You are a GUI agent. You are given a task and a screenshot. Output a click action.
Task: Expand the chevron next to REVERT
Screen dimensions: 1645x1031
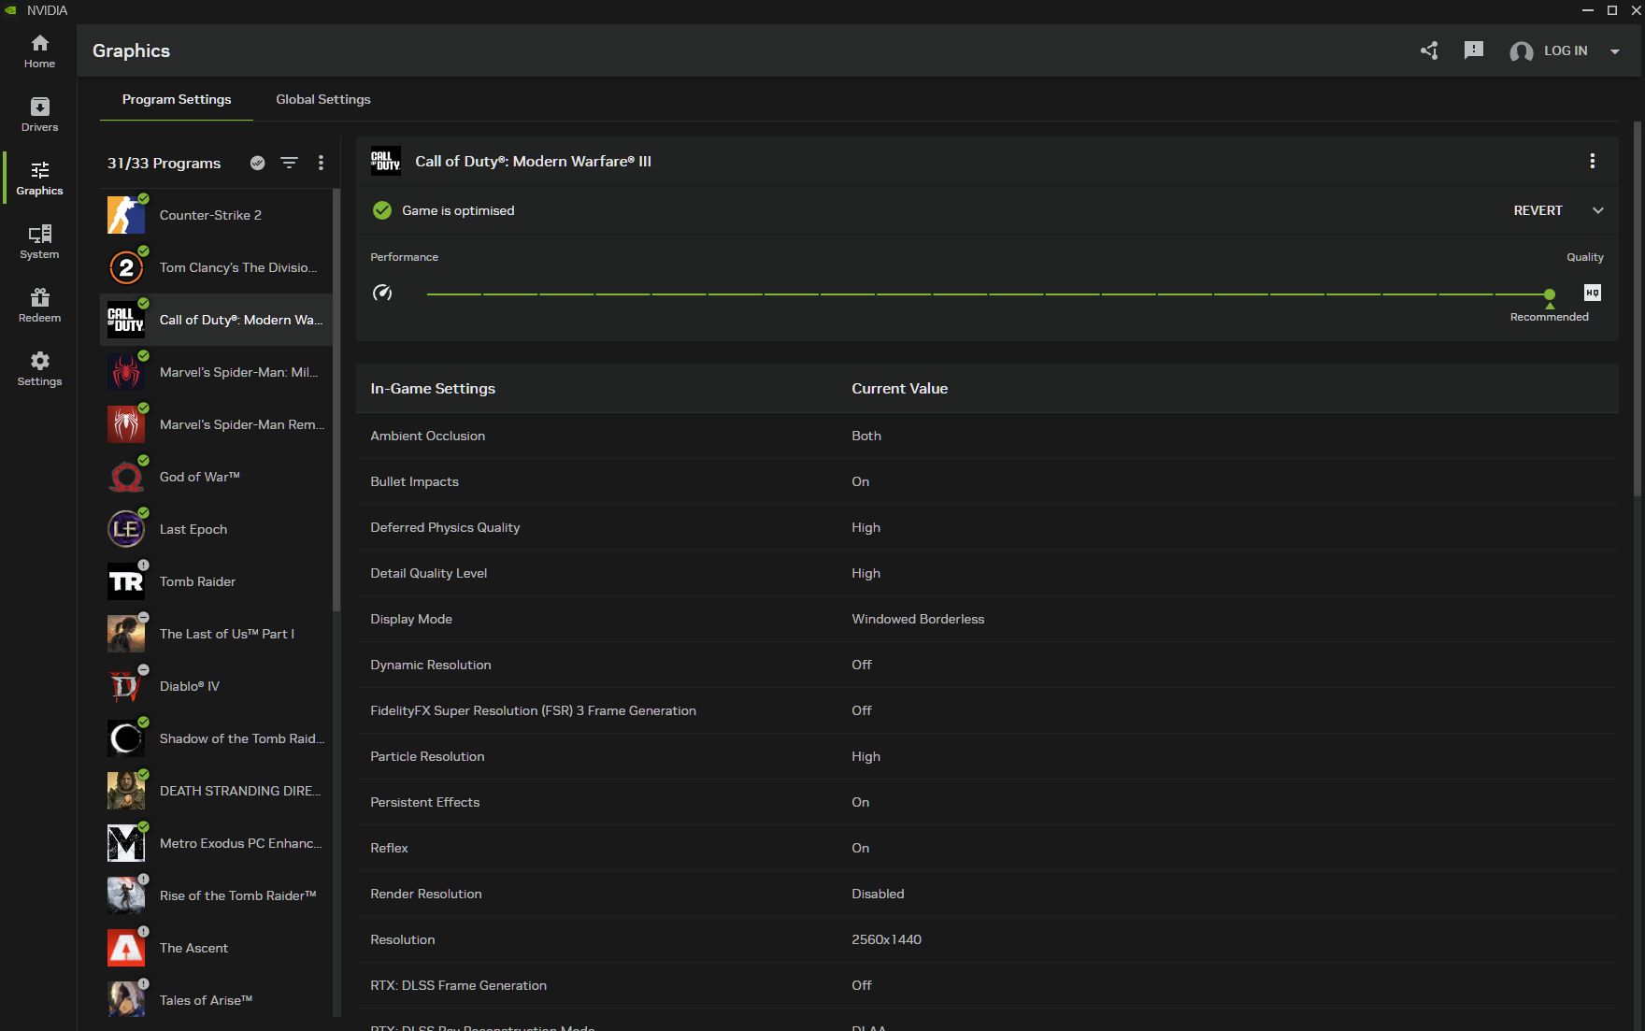pos(1598,210)
